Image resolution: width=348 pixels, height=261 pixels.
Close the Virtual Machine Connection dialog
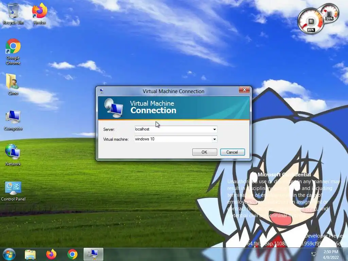(x=244, y=90)
